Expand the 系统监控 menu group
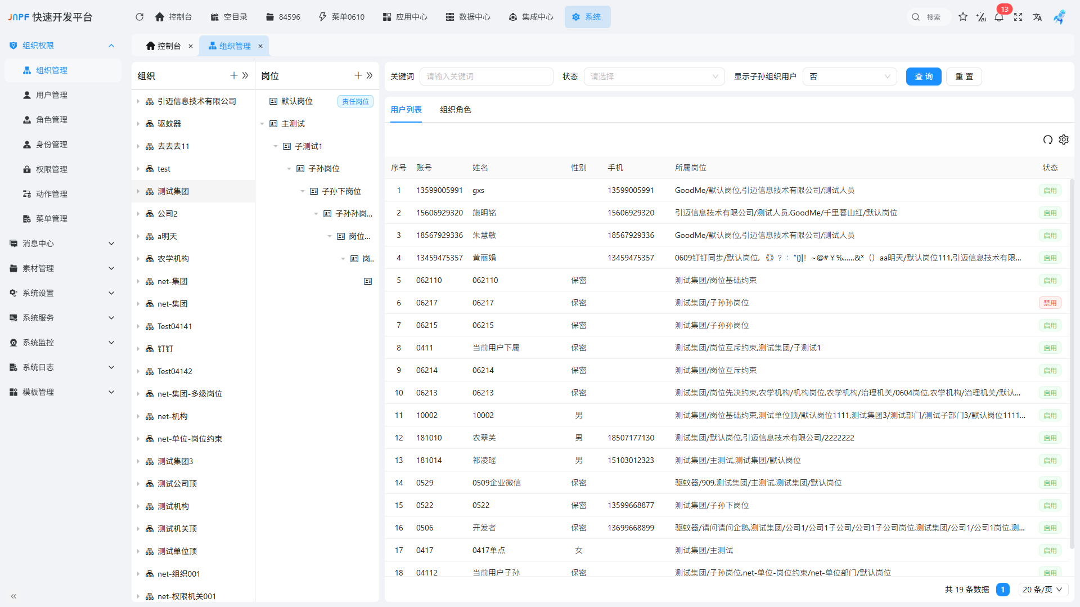Image resolution: width=1080 pixels, height=607 pixels. pos(63,343)
